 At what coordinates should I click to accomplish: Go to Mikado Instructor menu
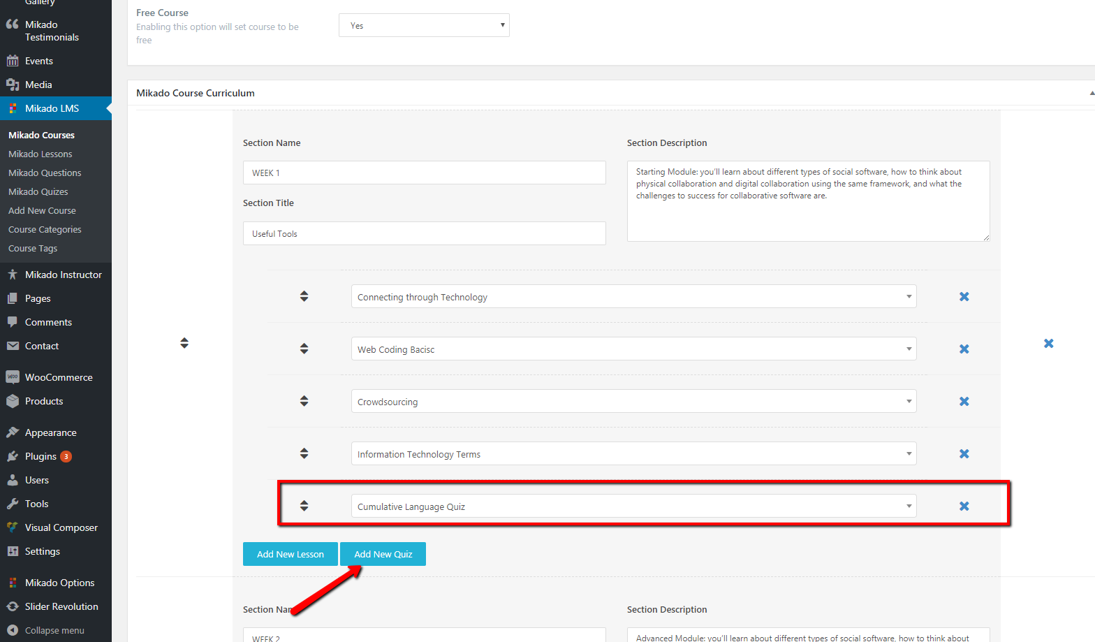click(x=56, y=275)
